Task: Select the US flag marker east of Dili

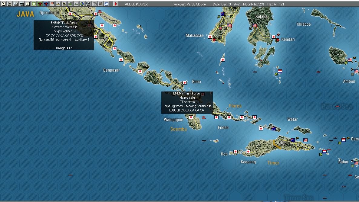Action: pos(305,140)
